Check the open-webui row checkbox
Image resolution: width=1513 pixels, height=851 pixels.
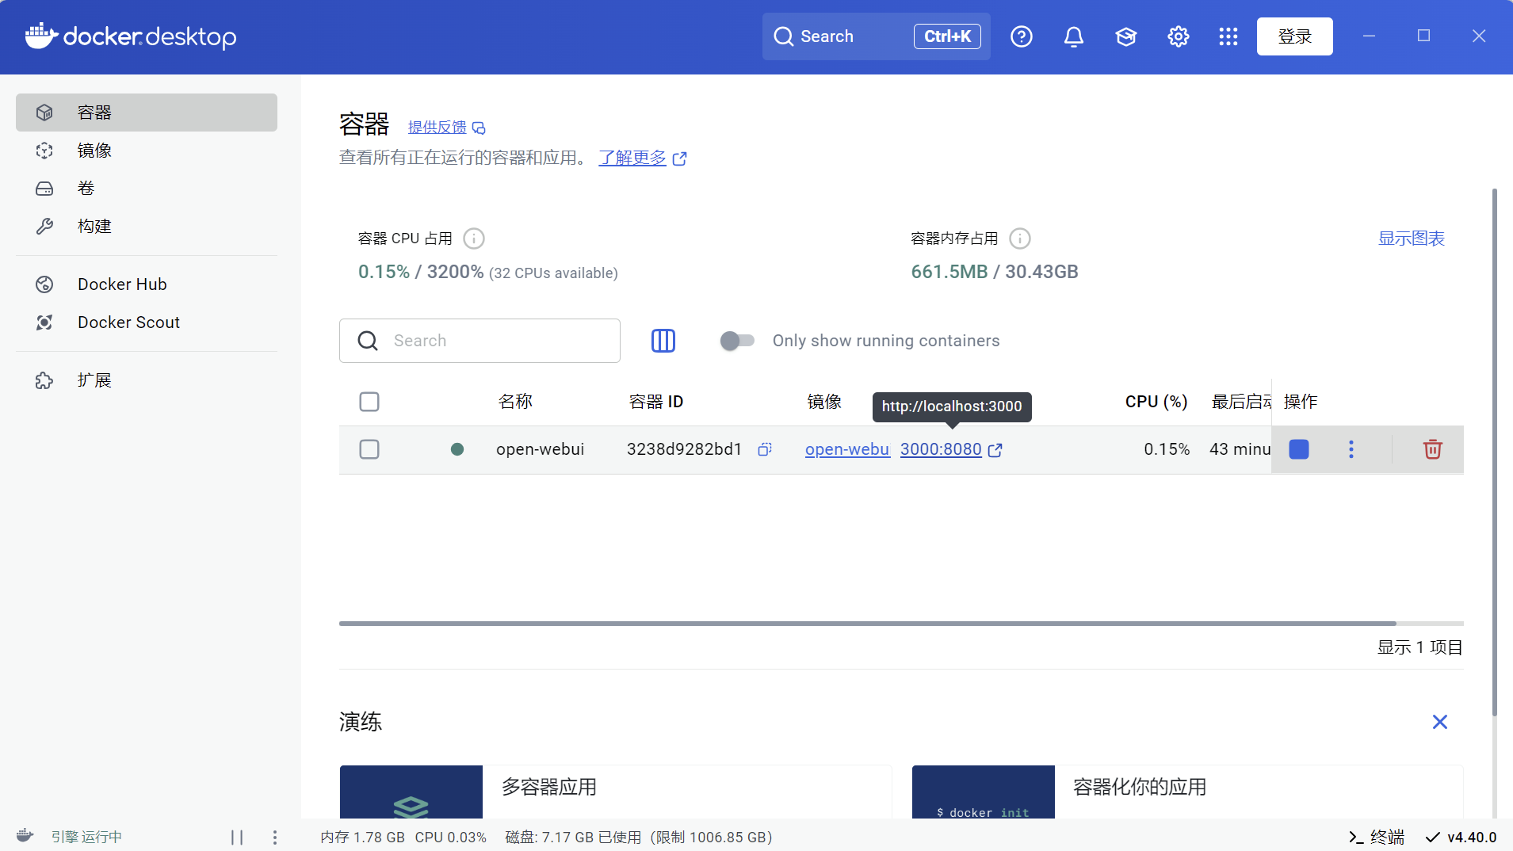(369, 449)
